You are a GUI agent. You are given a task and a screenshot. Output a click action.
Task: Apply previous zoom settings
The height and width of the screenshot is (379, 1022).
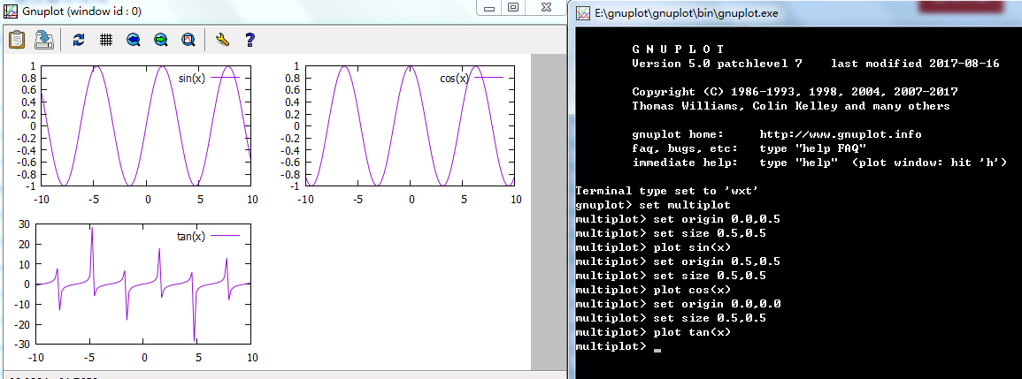click(x=134, y=40)
